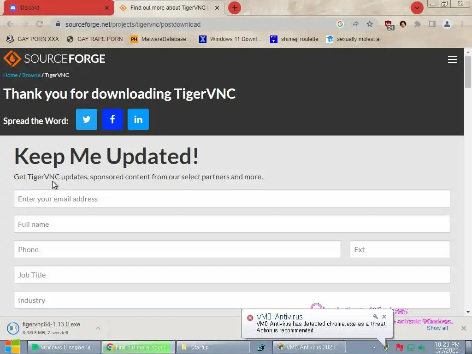Viewport: 472px width, 354px height.
Task: Click the Ext field
Action: [x=400, y=249]
